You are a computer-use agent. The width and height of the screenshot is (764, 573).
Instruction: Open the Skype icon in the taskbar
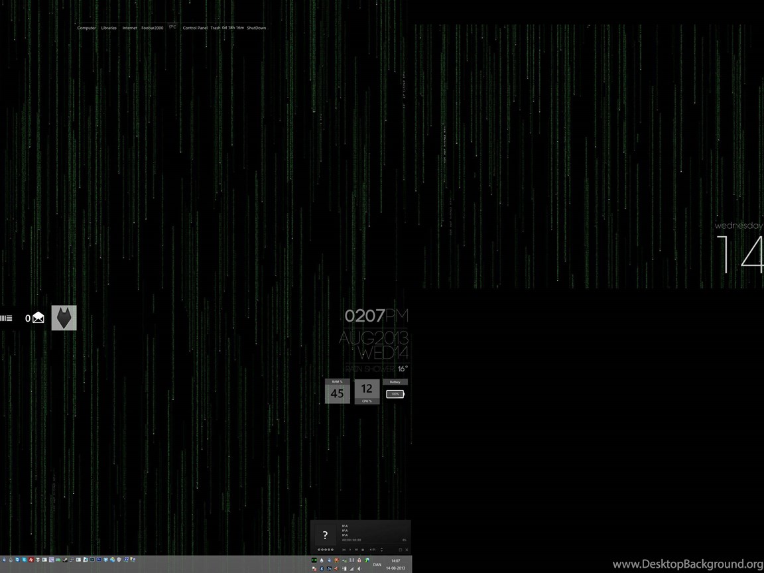(25, 560)
